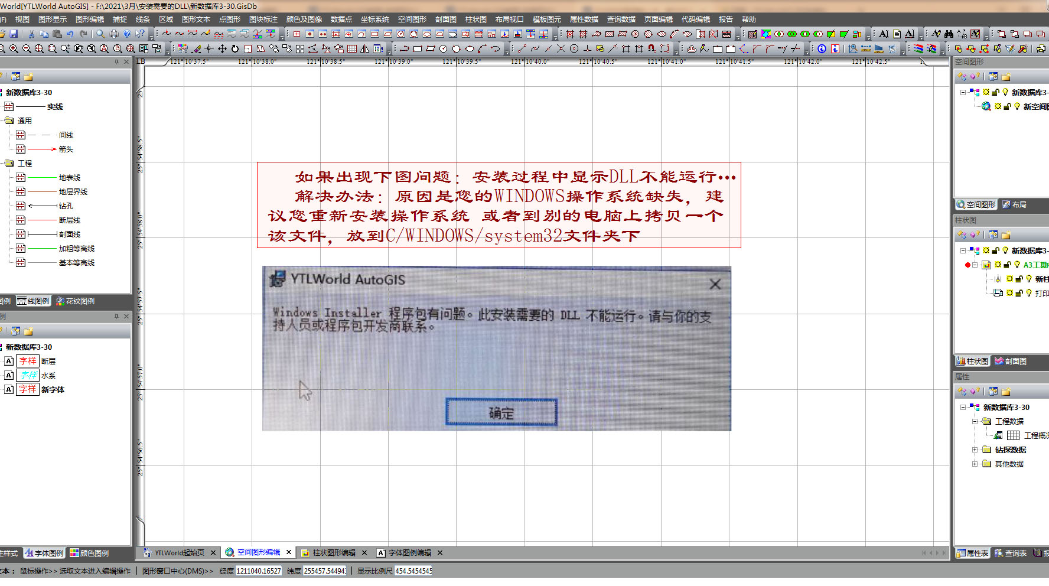The width and height of the screenshot is (1049, 586).
Task: Toggle sun icon on 新空间 layer
Action: [x=998, y=106]
